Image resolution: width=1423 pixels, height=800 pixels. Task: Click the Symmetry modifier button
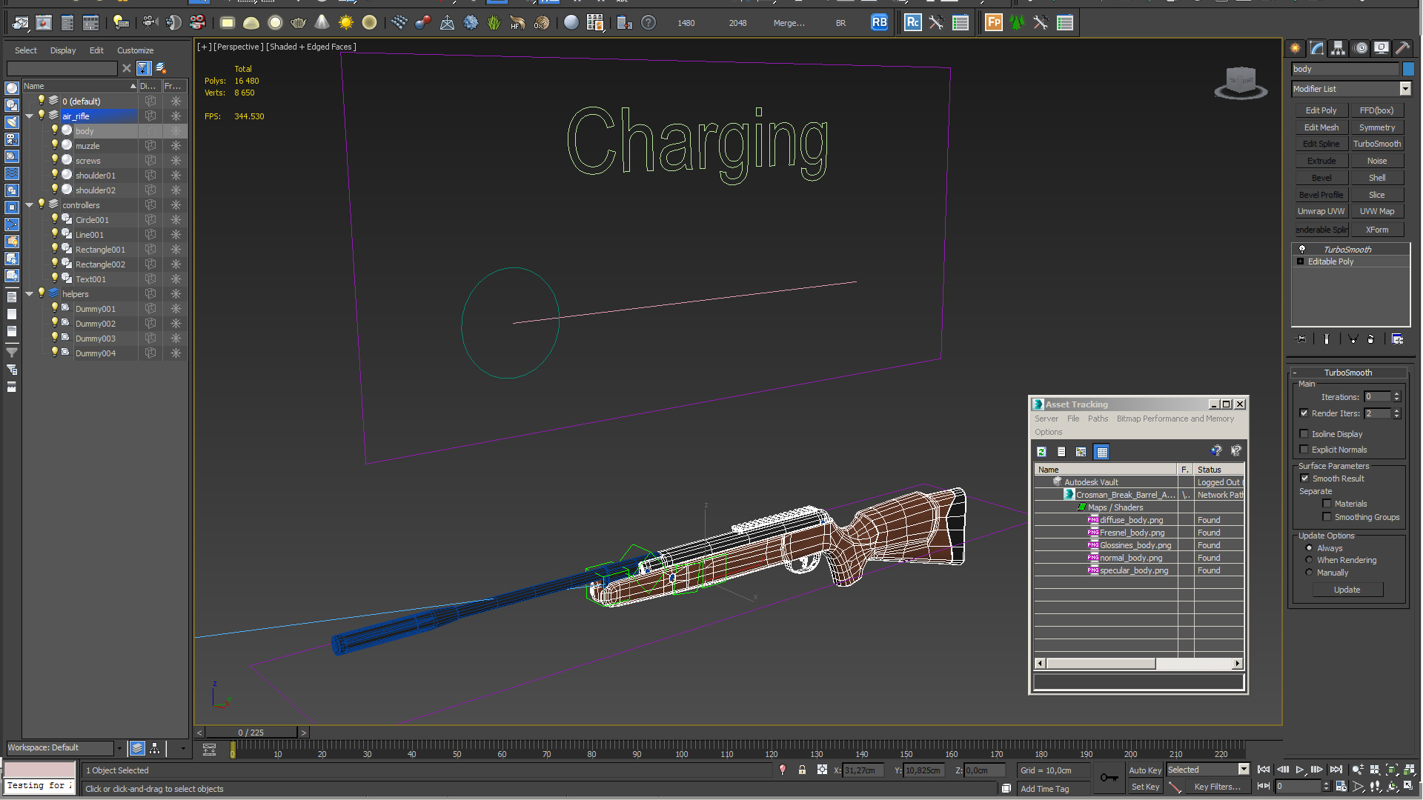point(1377,127)
